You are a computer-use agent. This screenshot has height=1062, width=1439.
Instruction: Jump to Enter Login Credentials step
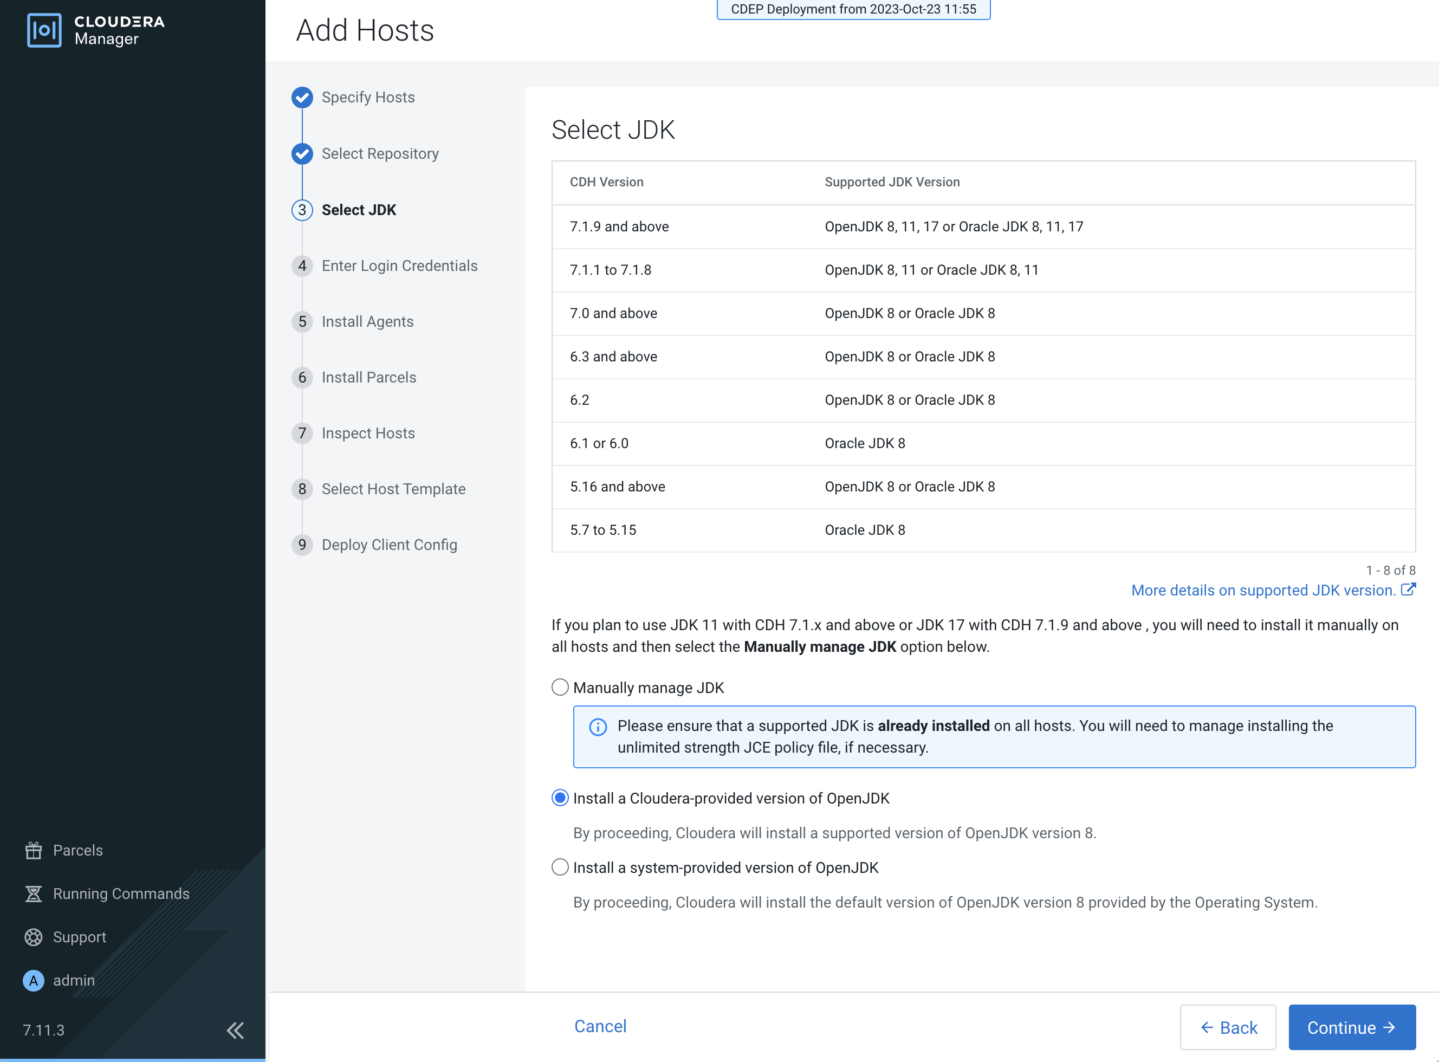(x=399, y=265)
